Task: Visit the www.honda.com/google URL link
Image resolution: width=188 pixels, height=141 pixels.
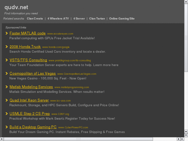Action: pyautogui.click(x=56, y=47)
